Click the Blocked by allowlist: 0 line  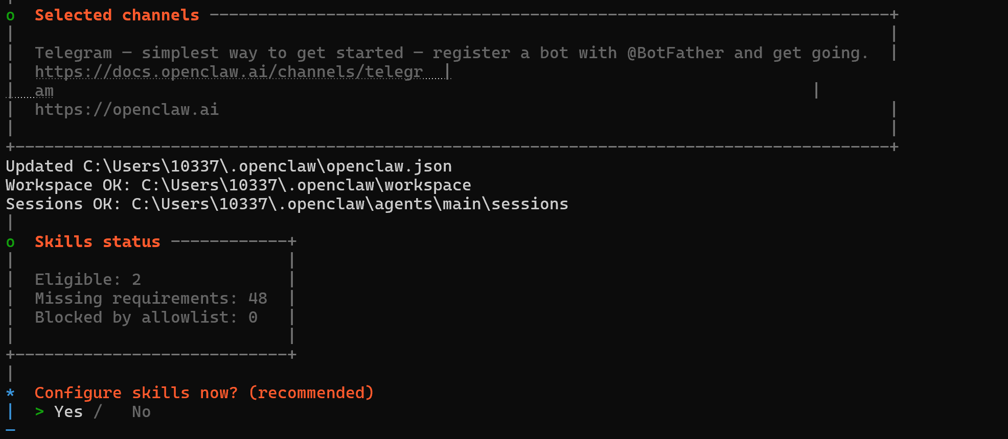pyautogui.click(x=146, y=318)
